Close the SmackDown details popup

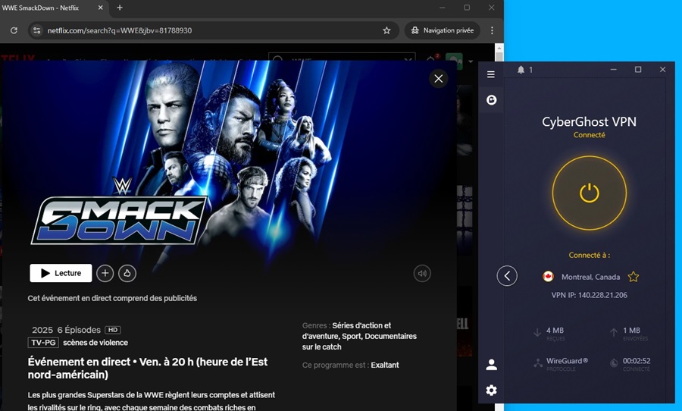pyautogui.click(x=439, y=78)
